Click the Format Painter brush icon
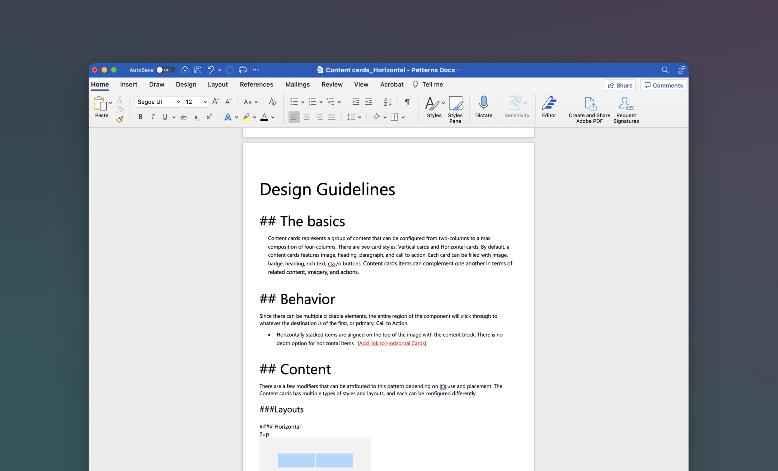 point(120,119)
